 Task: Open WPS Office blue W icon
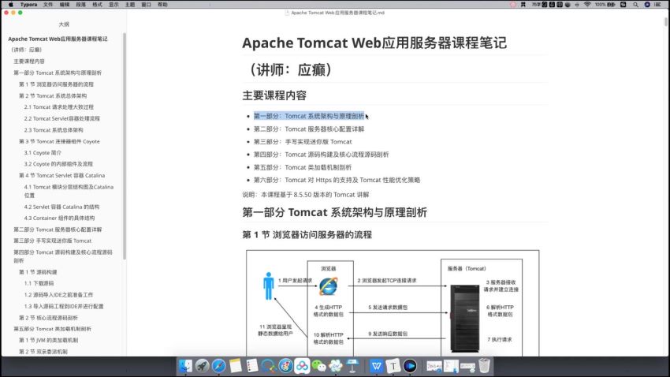tap(377, 366)
